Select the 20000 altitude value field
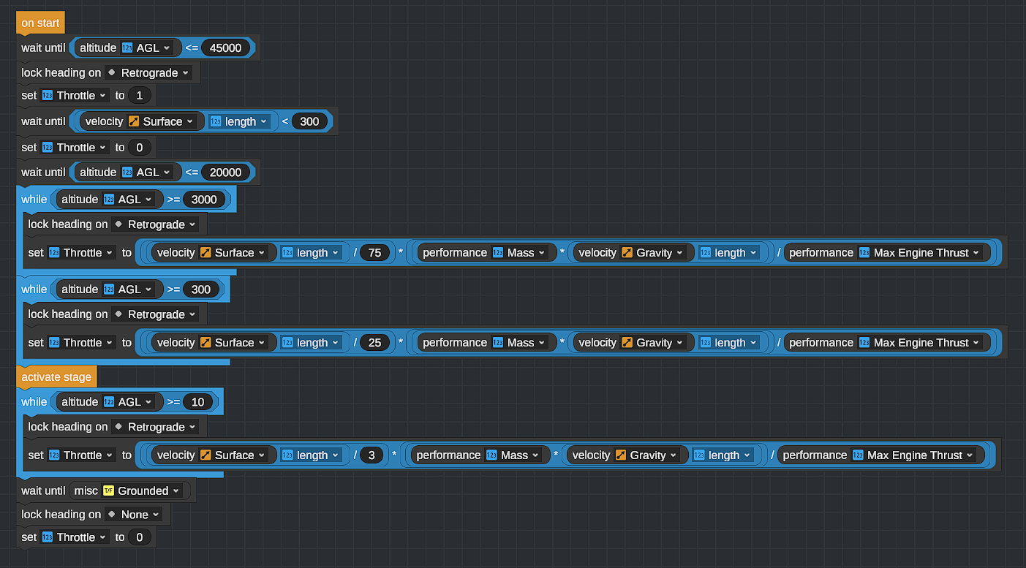The image size is (1026, 568). 225,173
